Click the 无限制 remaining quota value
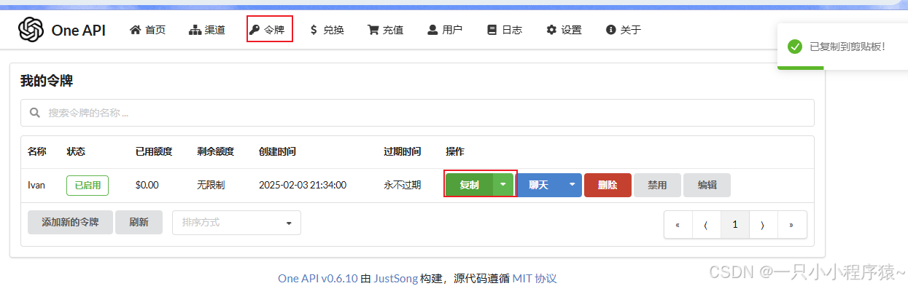This screenshot has width=908, height=286. [211, 185]
